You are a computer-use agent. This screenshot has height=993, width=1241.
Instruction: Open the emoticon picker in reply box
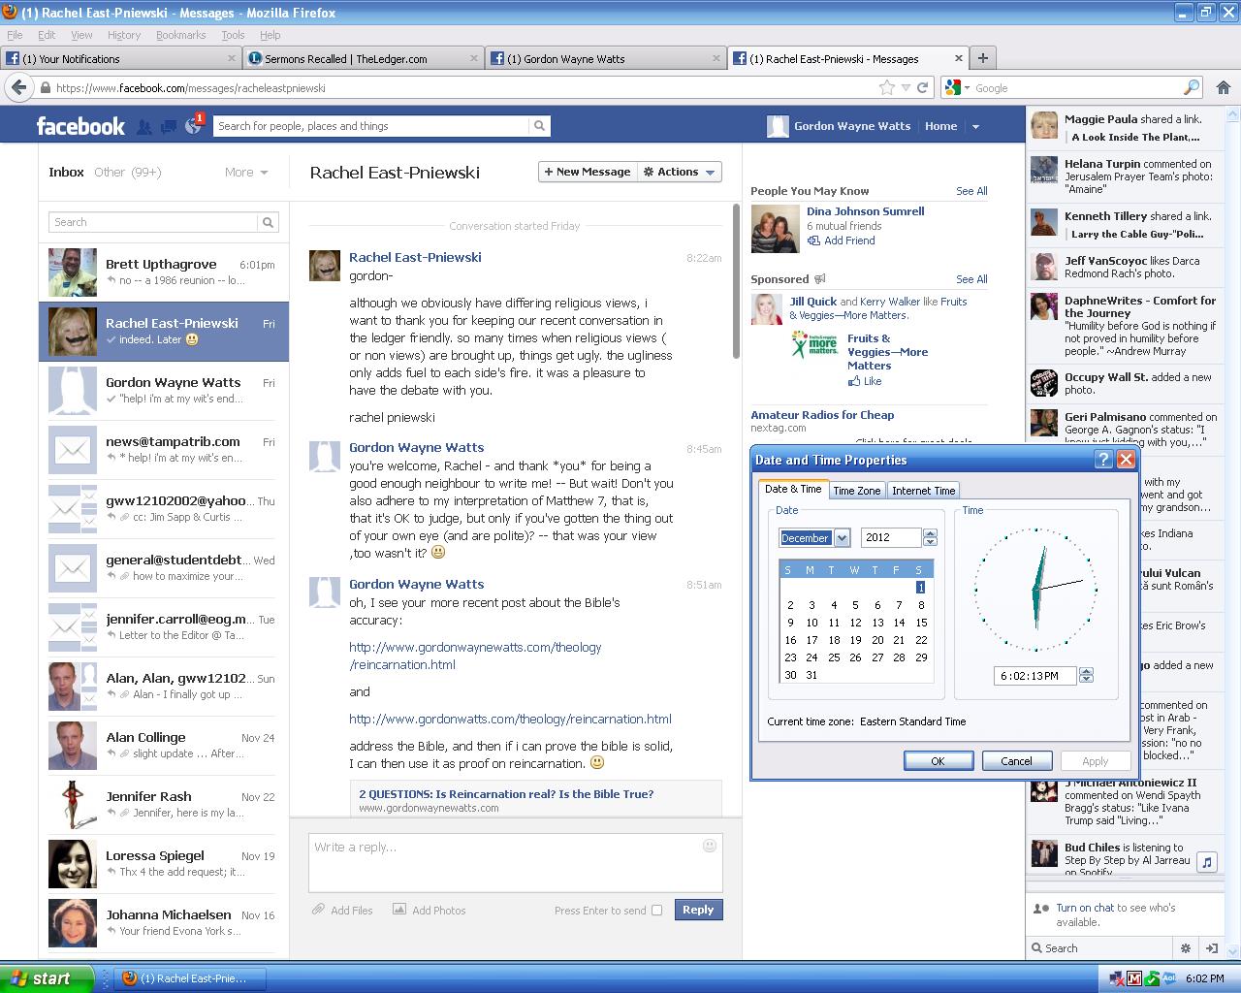click(709, 846)
